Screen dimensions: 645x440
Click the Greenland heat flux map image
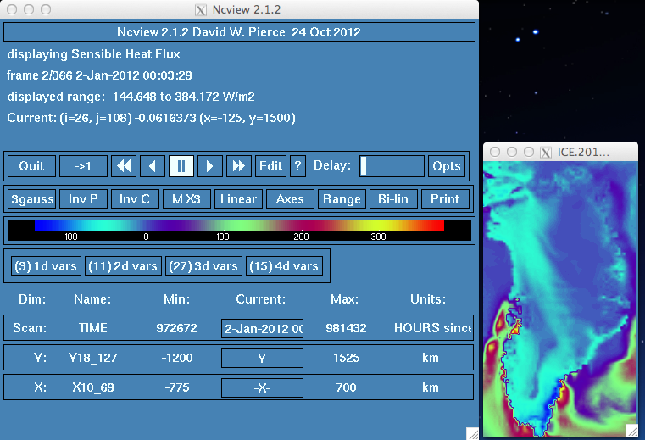560,297
